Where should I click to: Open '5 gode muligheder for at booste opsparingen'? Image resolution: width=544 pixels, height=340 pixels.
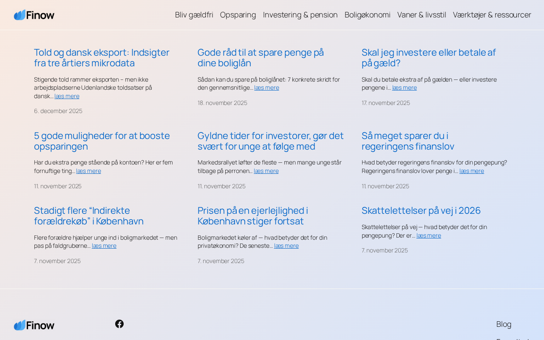[x=102, y=141]
